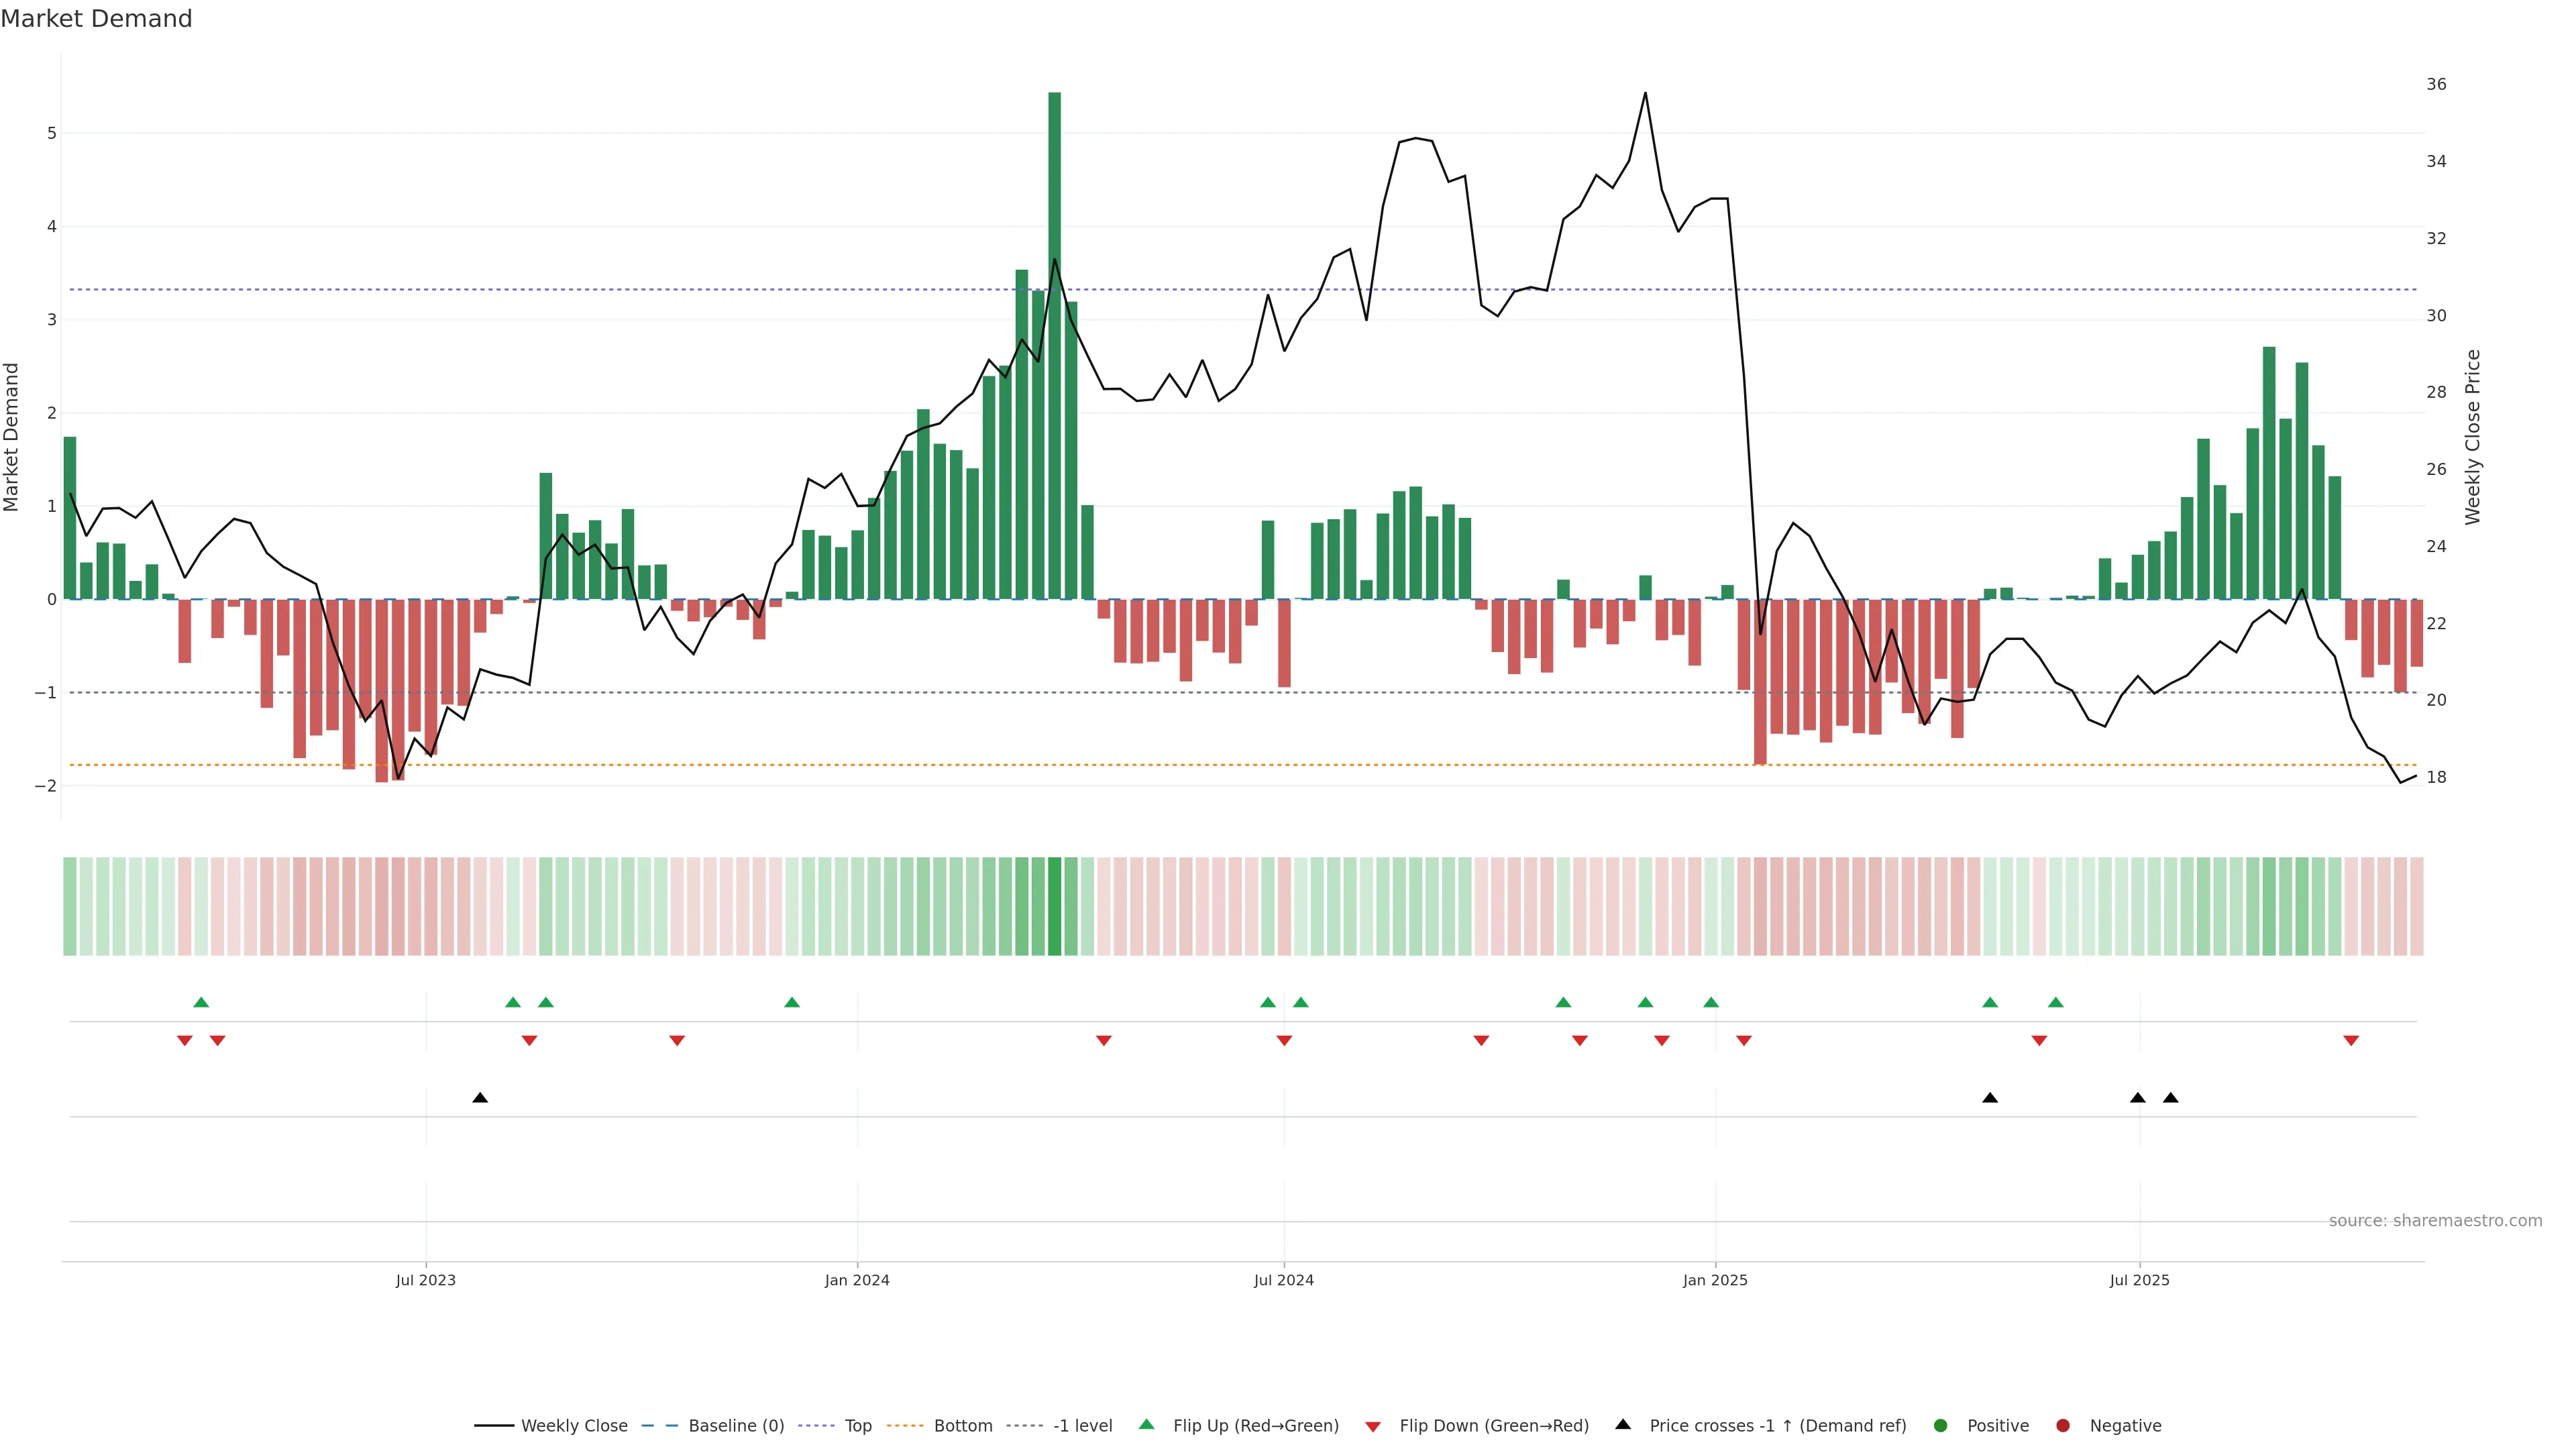This screenshot has width=2576, height=1449.
Task: Click the black Price crosses -1 legend triangle
Action: point(1623,1424)
